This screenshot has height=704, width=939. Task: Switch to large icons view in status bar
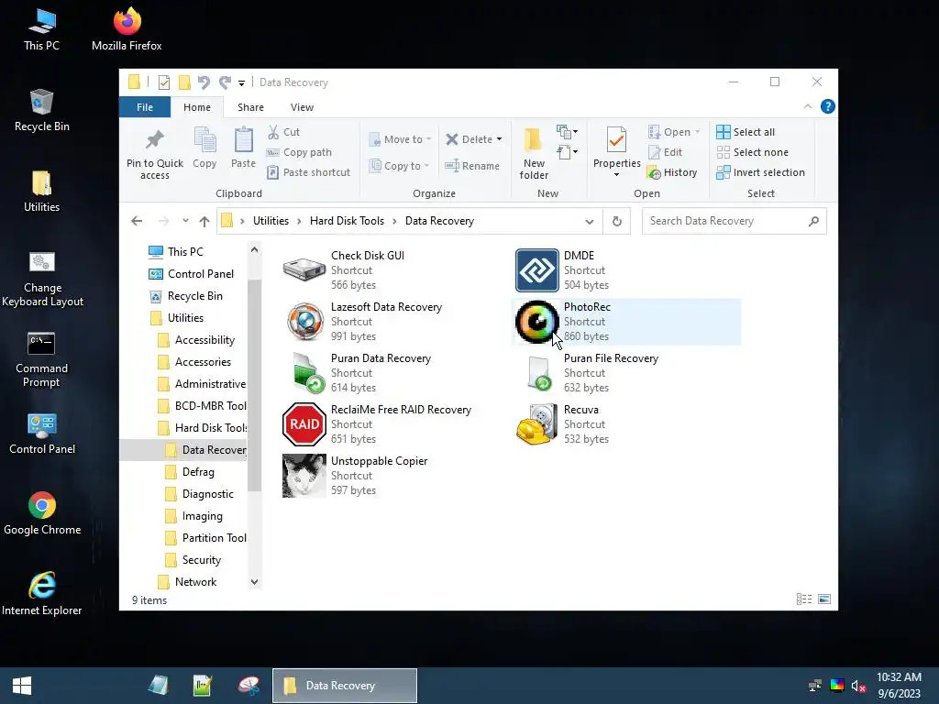(x=824, y=599)
